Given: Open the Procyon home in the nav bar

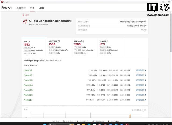Looking at the screenshot, I should pyautogui.click(x=7, y=8).
